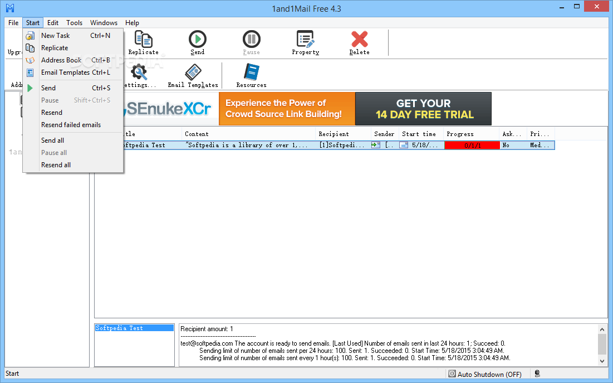Click the sender icon in task row

coord(376,145)
